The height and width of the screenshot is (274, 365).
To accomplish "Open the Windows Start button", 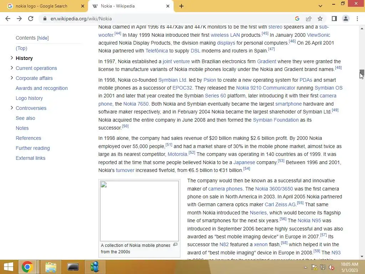I will [x=9, y=267].
